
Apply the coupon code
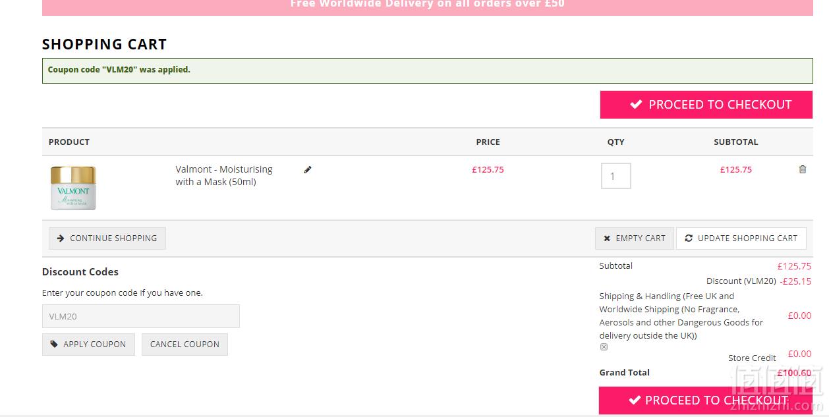click(88, 345)
